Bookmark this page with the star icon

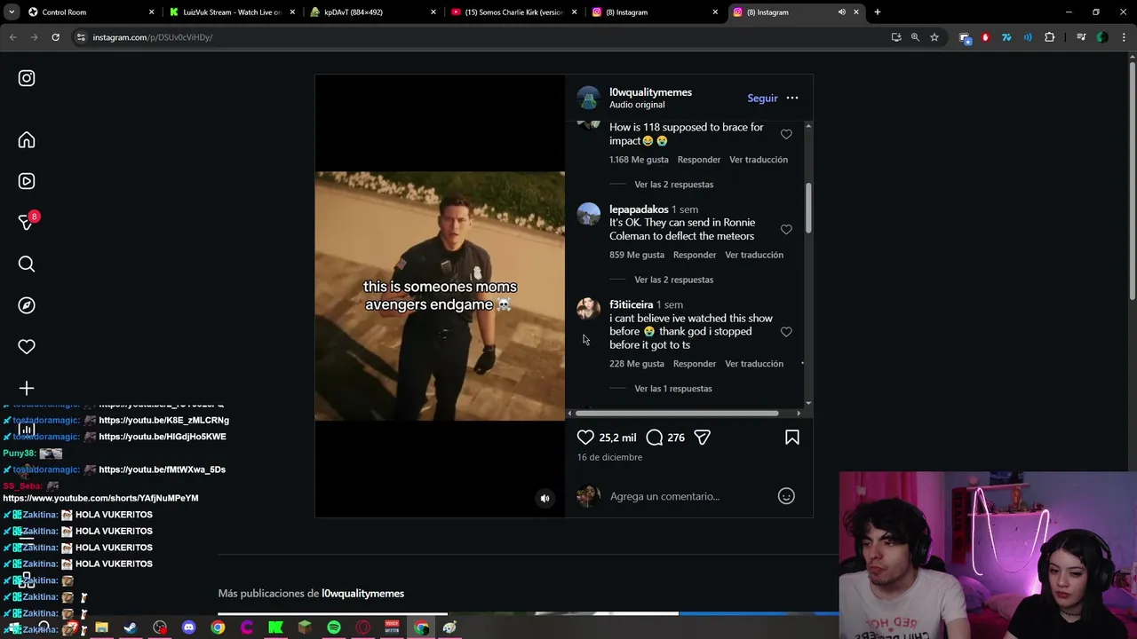coord(934,37)
